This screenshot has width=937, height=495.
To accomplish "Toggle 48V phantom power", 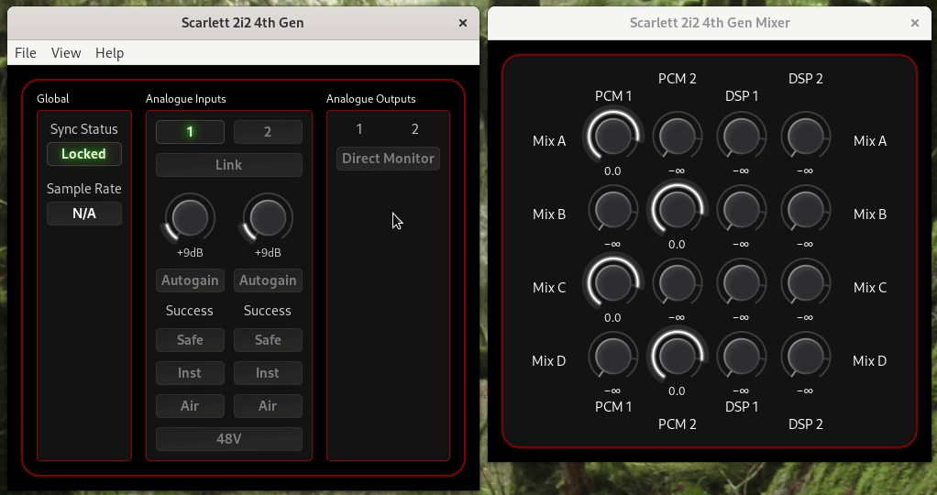I will [x=228, y=439].
